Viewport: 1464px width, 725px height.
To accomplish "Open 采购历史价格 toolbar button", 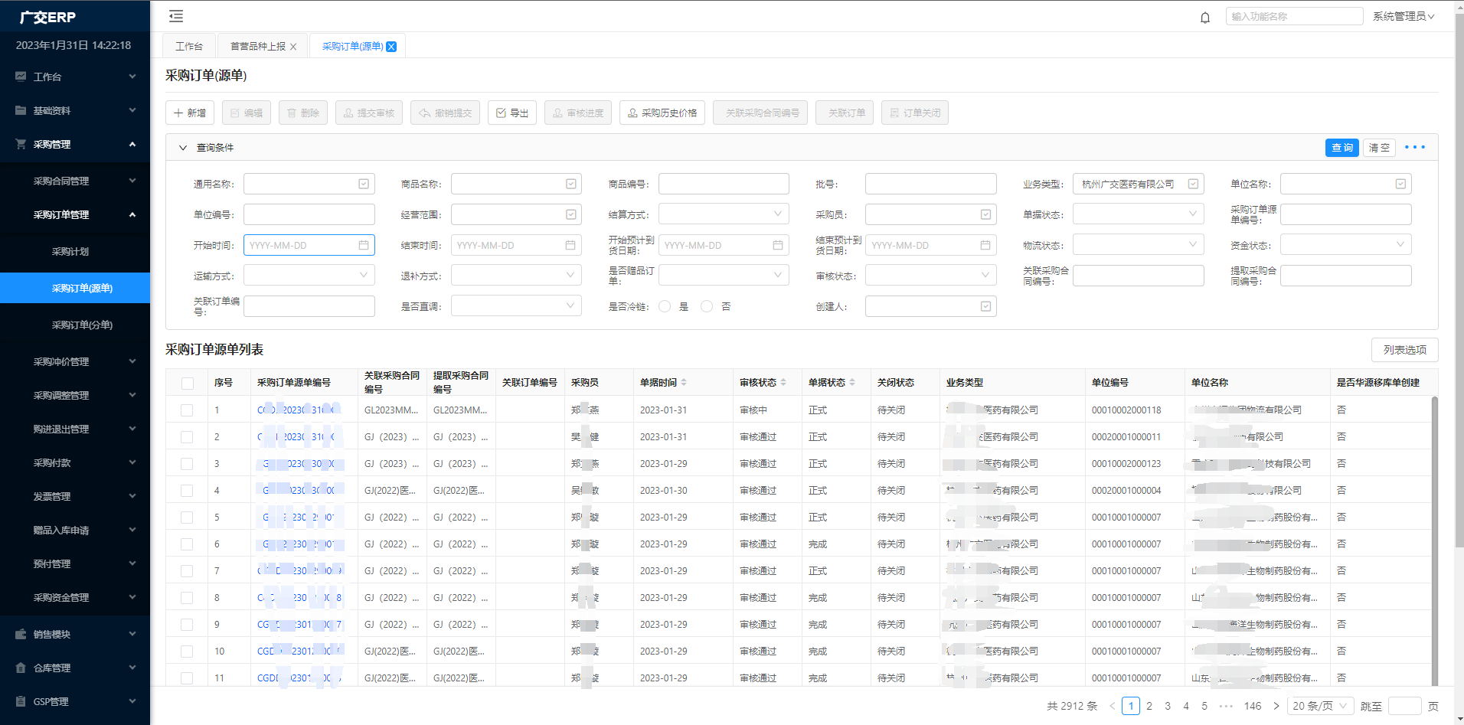I will click(662, 113).
